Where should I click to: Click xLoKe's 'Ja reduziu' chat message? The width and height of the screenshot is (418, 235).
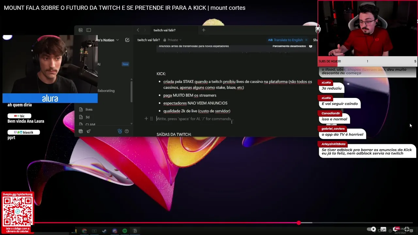click(331, 88)
